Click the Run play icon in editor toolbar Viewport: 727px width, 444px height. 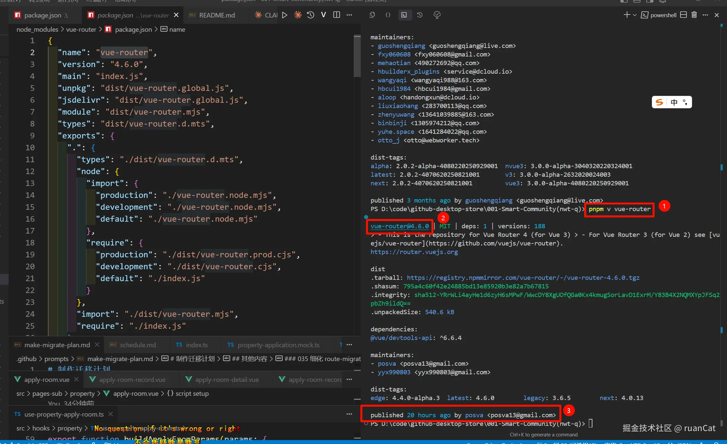point(285,15)
